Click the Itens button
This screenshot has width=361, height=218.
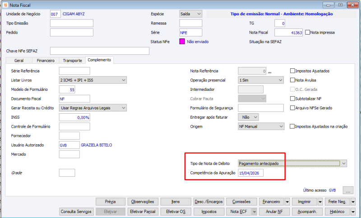(176, 202)
